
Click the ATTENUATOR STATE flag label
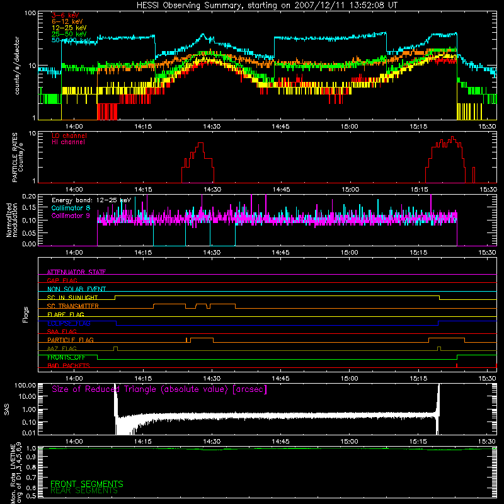pos(76,272)
